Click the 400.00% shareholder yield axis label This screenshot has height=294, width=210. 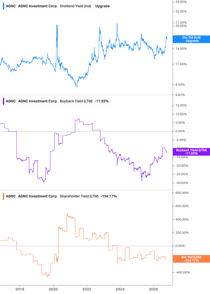[x=182, y=219]
